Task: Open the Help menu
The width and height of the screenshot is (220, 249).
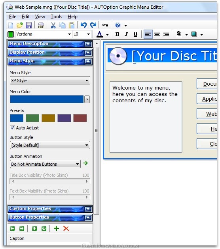Action: coord(72,17)
